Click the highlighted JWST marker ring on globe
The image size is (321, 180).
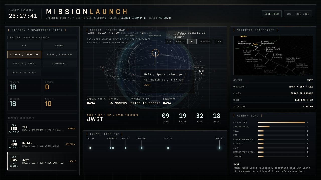coord(155,53)
